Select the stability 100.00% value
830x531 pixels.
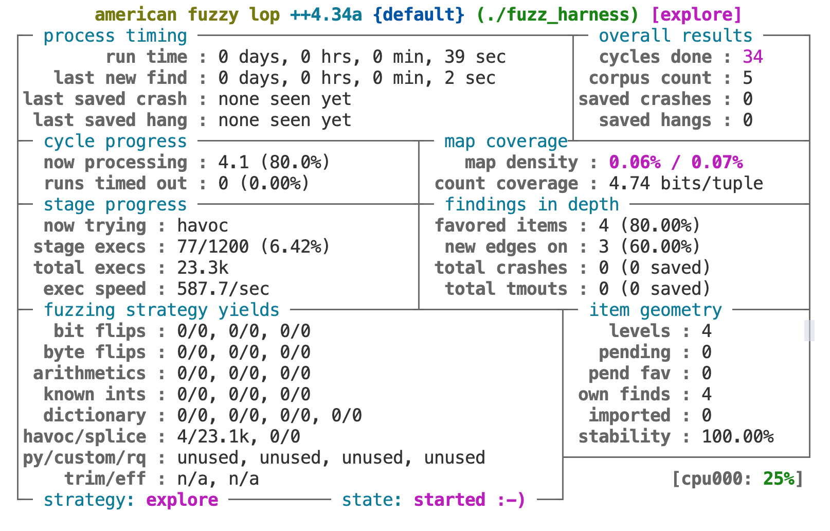tap(737, 437)
